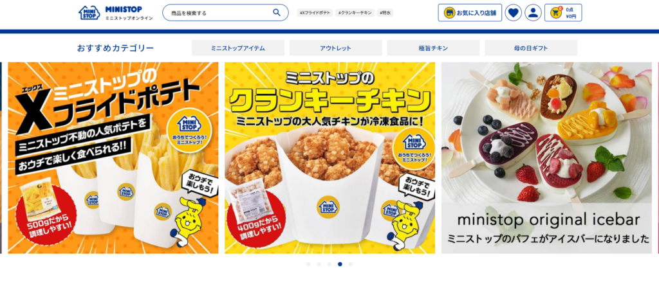This screenshot has height=286, width=659.
Task: Select the #クランキーチキン hashtag
Action: coord(355,13)
